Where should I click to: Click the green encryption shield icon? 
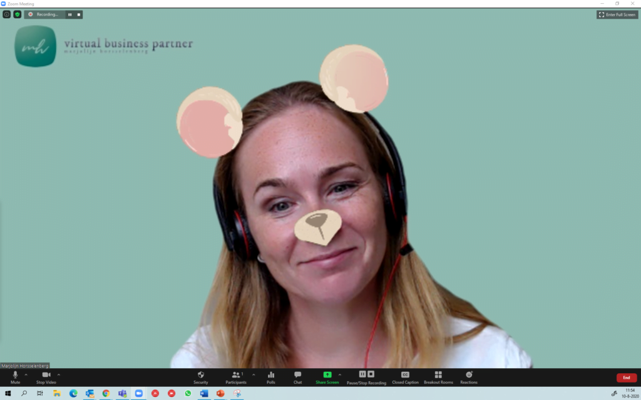17,14
